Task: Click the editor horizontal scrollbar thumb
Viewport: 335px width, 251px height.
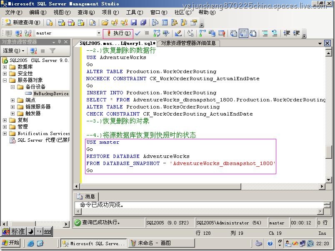Action: click(x=160, y=187)
